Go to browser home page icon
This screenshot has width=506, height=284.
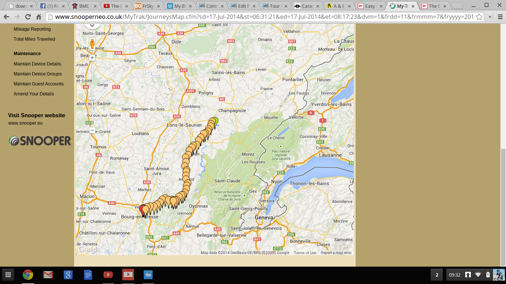[x=39, y=17]
